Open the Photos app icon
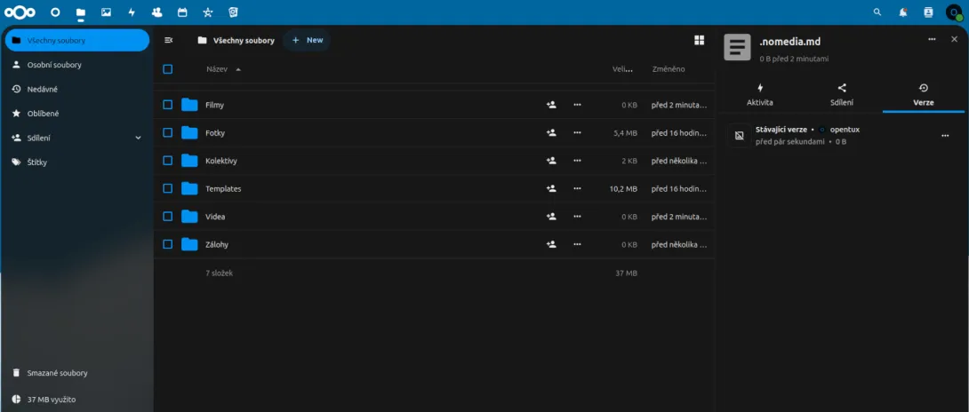This screenshot has width=969, height=412. coord(107,12)
